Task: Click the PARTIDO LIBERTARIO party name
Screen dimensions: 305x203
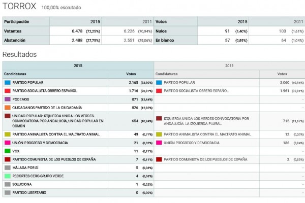Action: coord(29,193)
